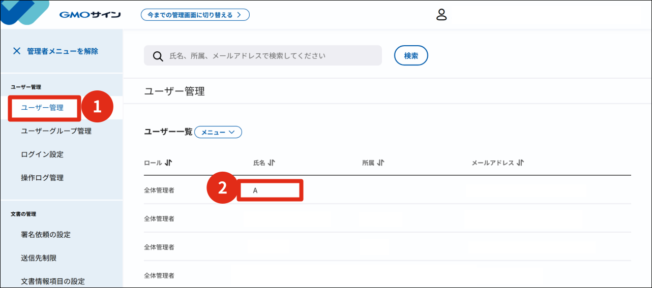652x288 pixels.
Task: Open 操作ログ管理 in the sidebar
Action: tap(42, 178)
